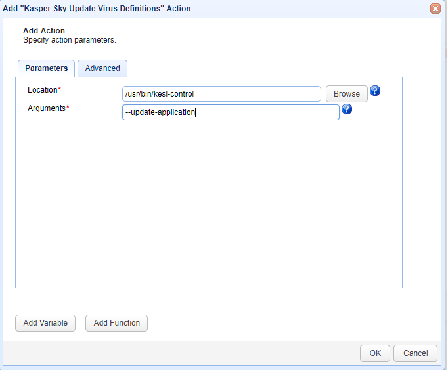
Task: Cancel the Add Action dialog
Action: coord(415,353)
